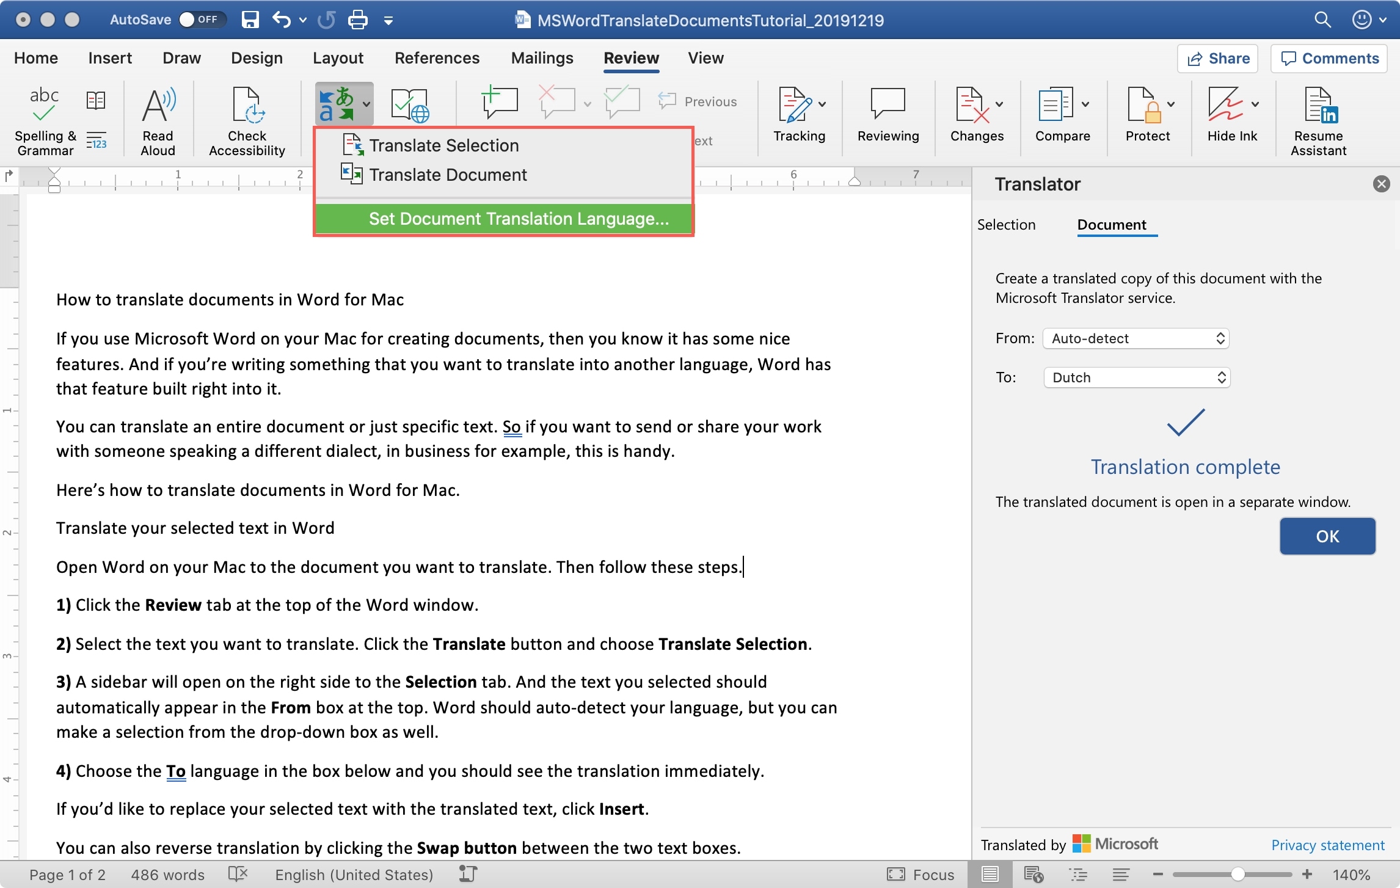Open the To language Dutch dropdown
Image resolution: width=1400 pixels, height=888 pixels.
[x=1136, y=377]
